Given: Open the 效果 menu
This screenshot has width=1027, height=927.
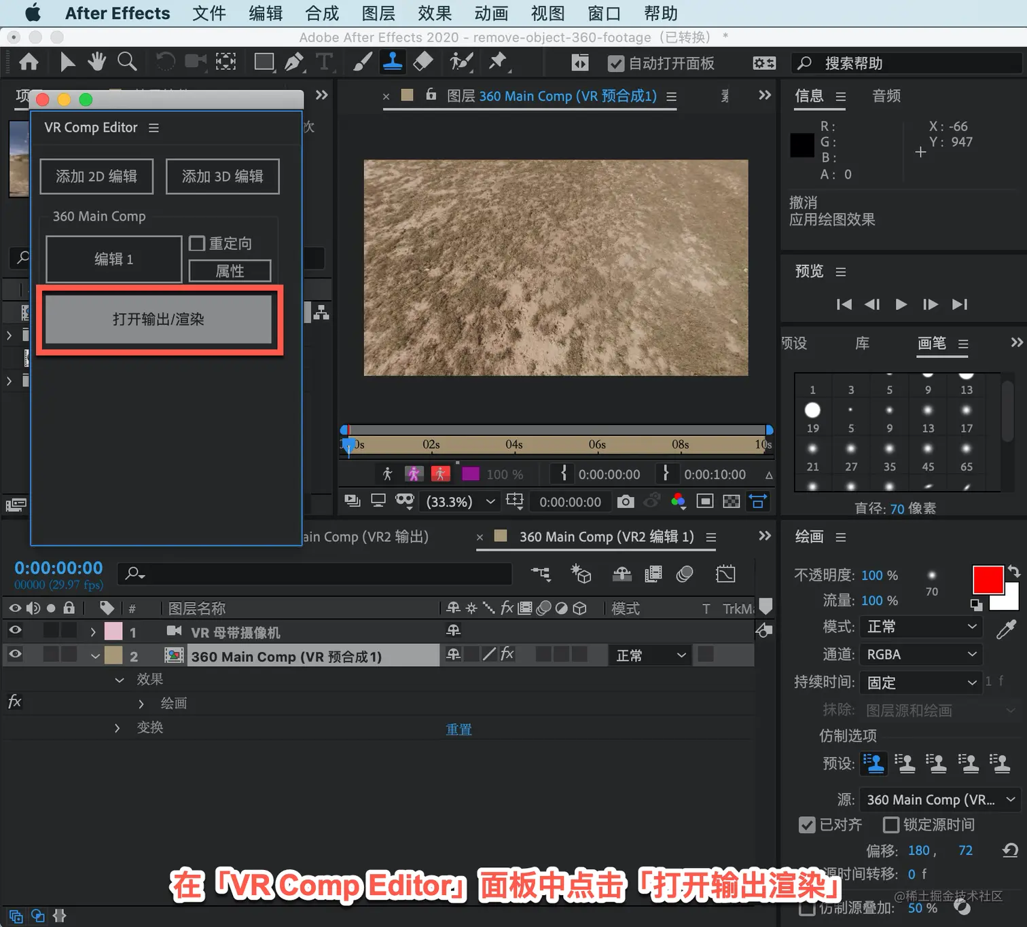Looking at the screenshot, I should tap(435, 14).
